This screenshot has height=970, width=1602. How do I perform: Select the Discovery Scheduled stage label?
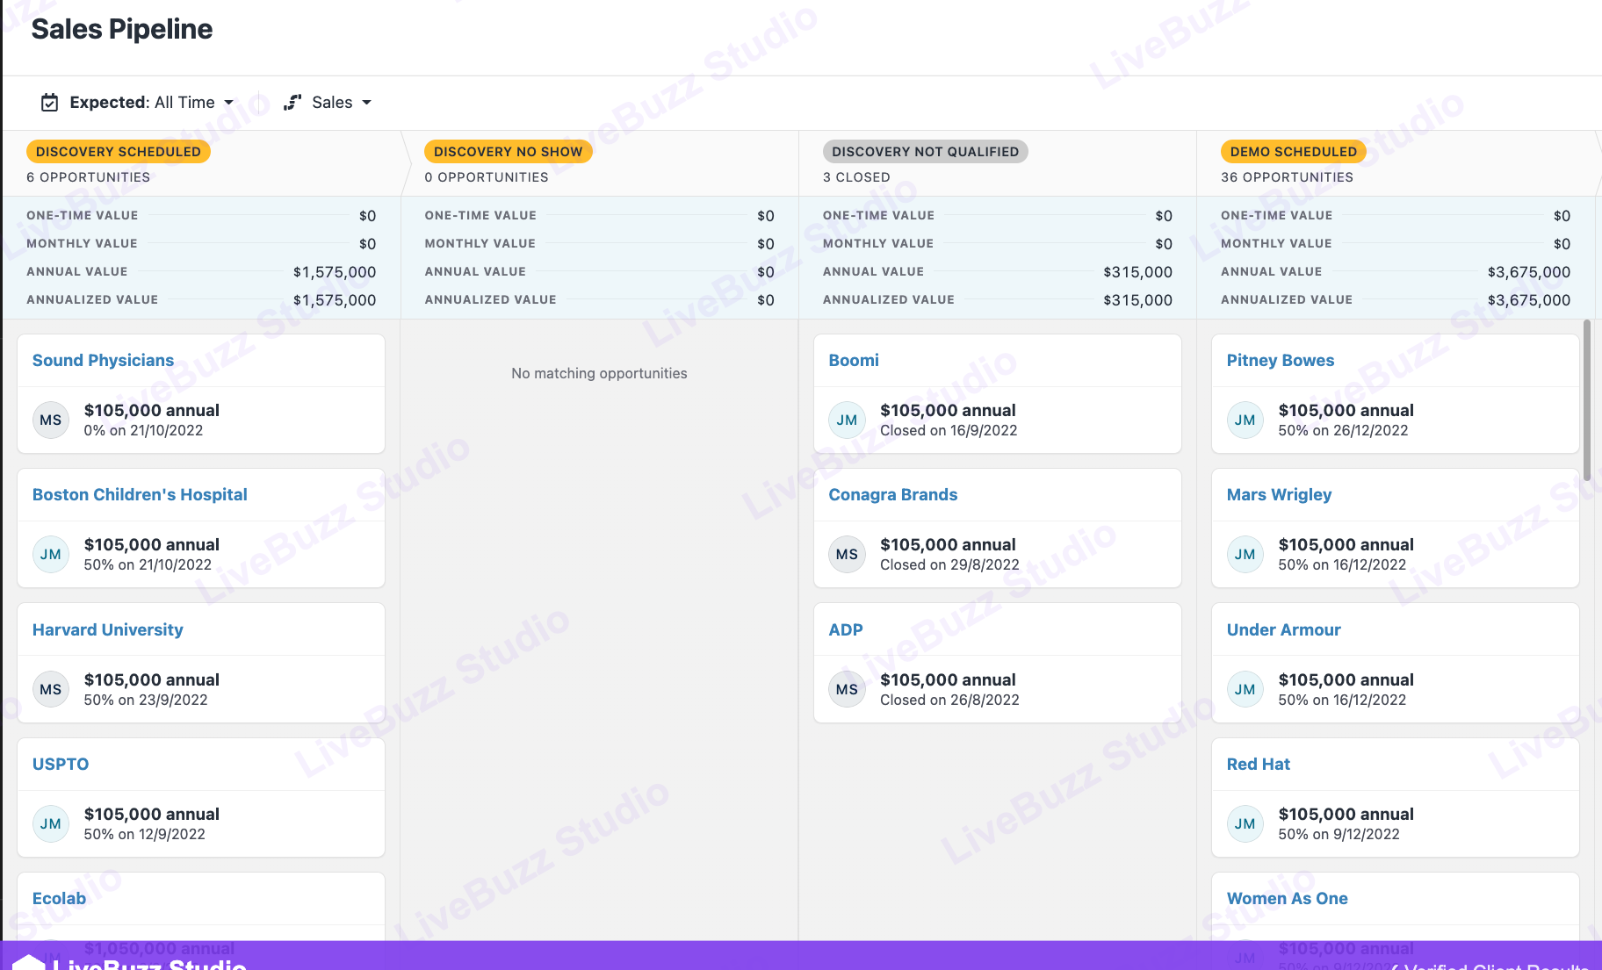click(x=119, y=152)
